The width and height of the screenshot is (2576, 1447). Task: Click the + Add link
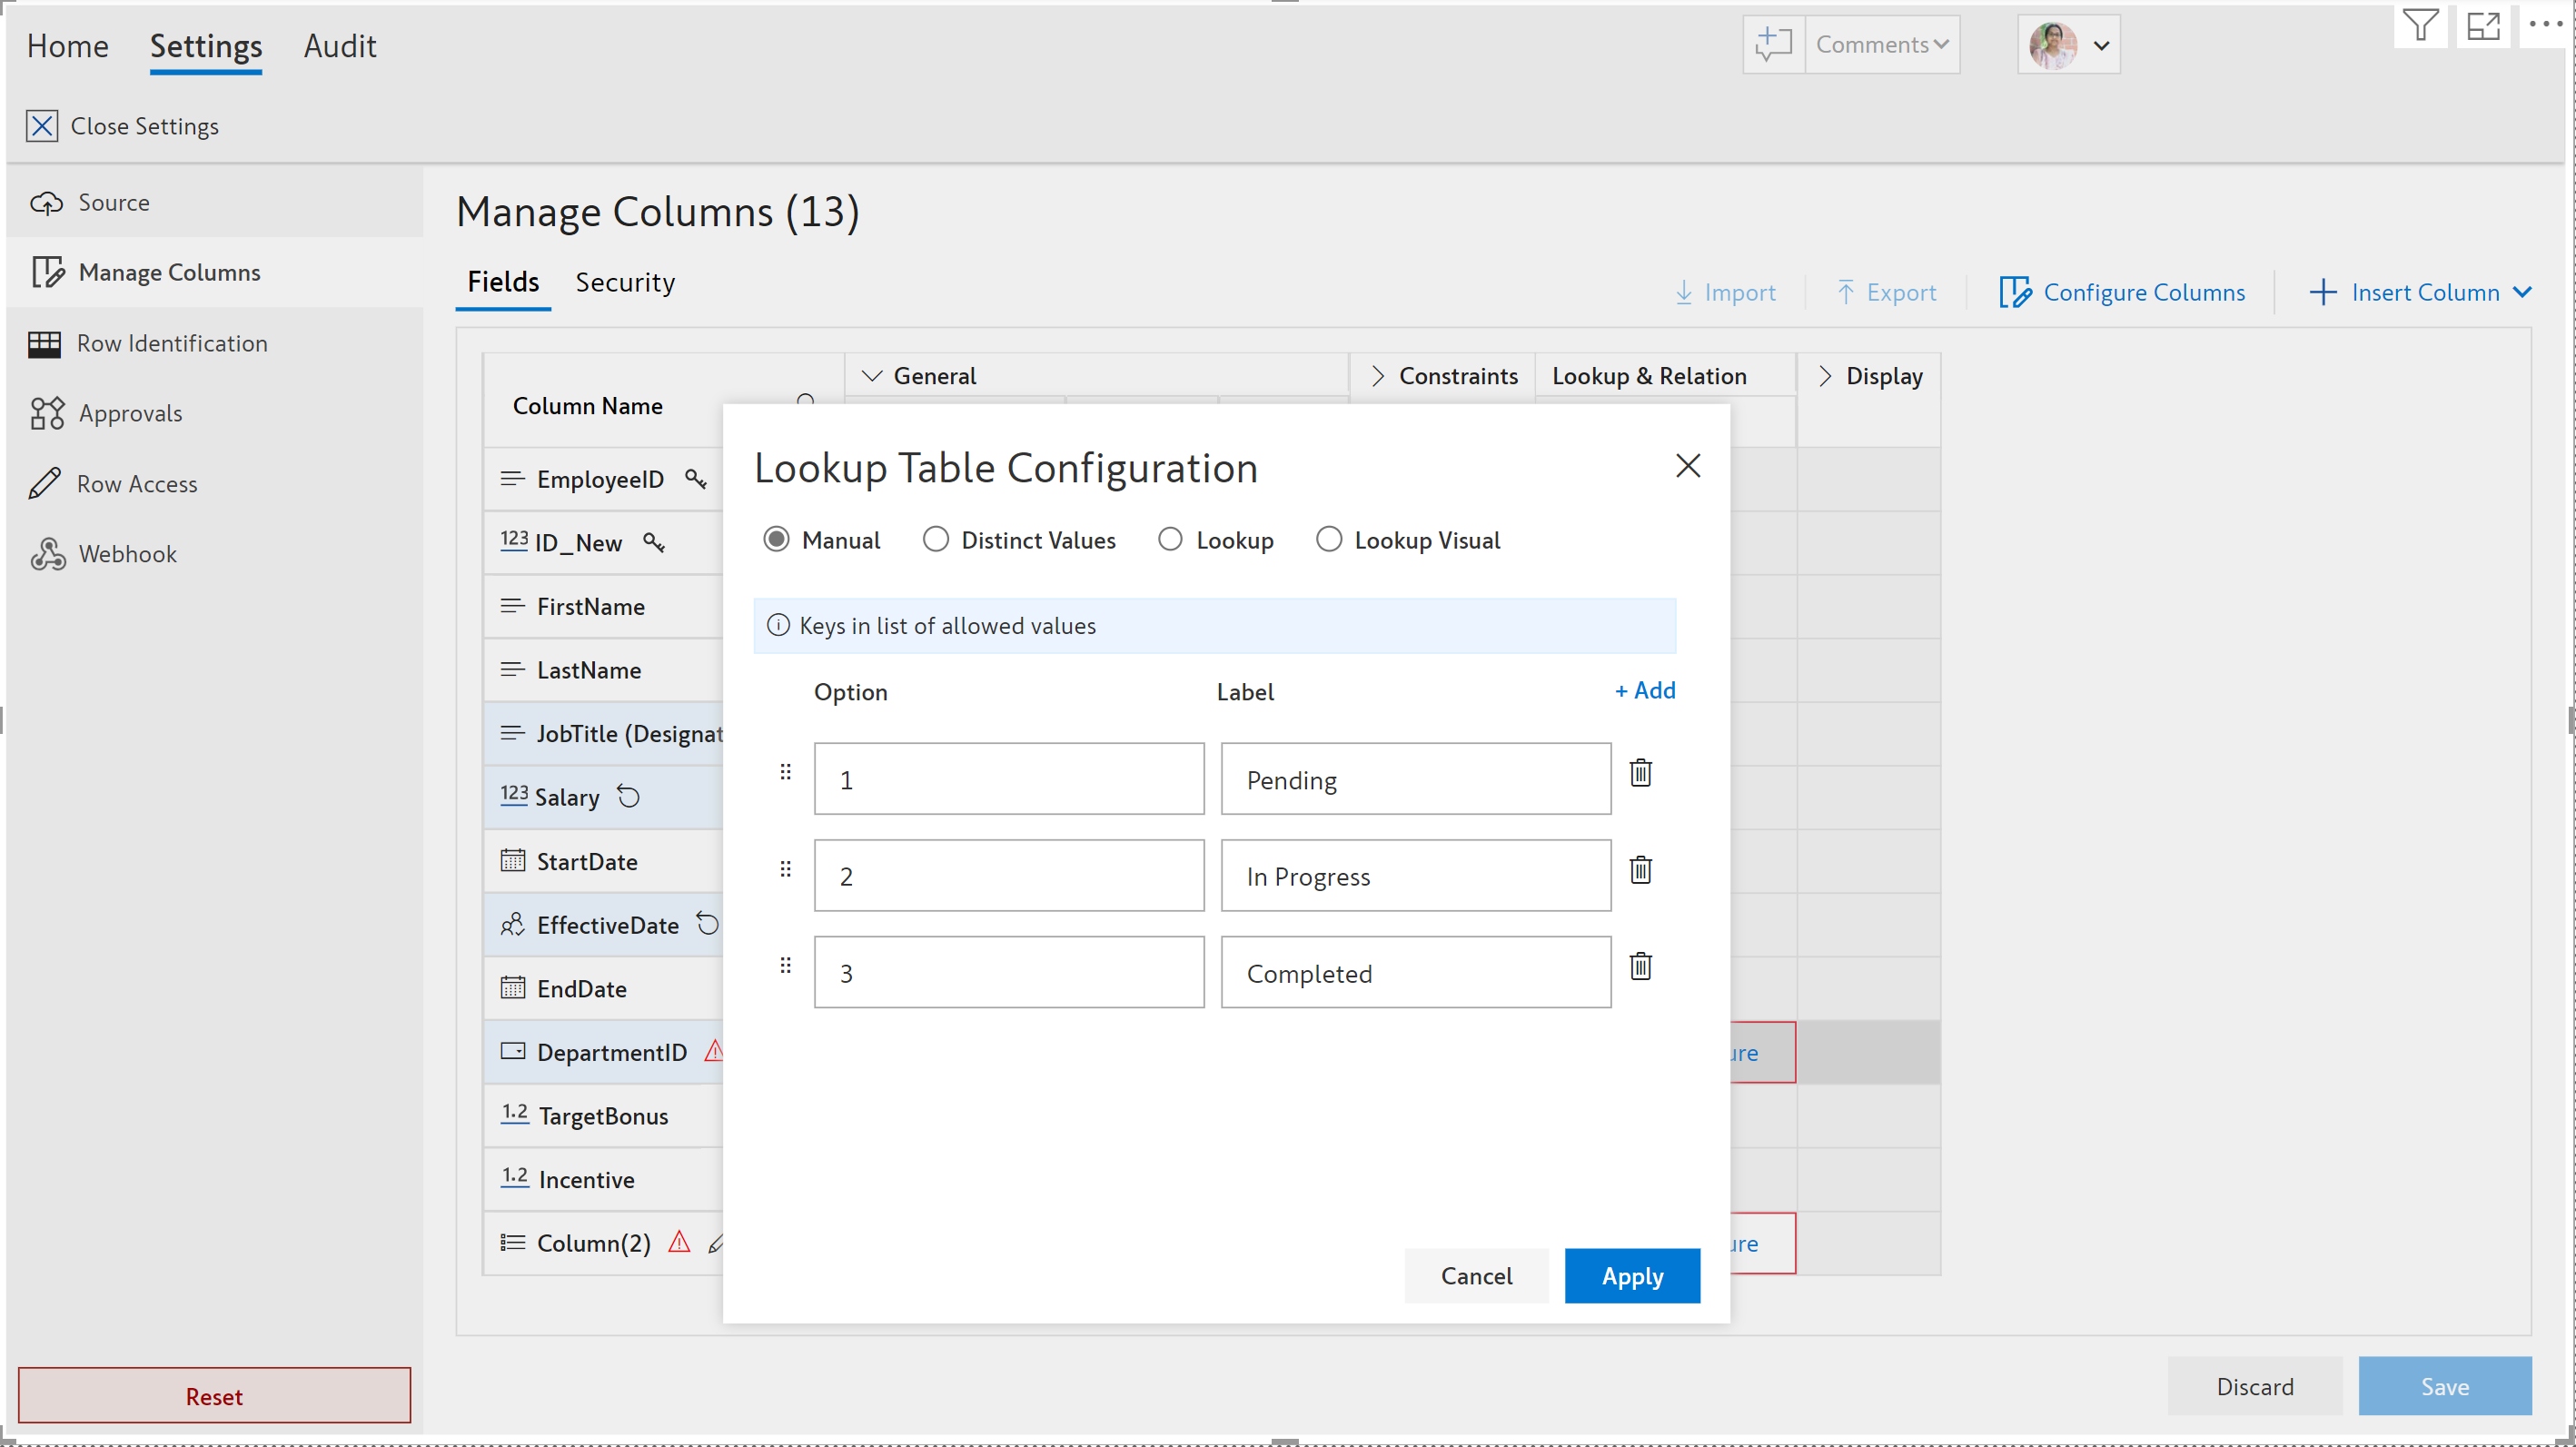(x=1644, y=690)
